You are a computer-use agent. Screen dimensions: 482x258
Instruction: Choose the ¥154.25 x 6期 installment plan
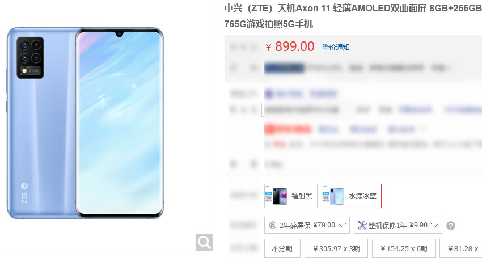tap(404, 248)
